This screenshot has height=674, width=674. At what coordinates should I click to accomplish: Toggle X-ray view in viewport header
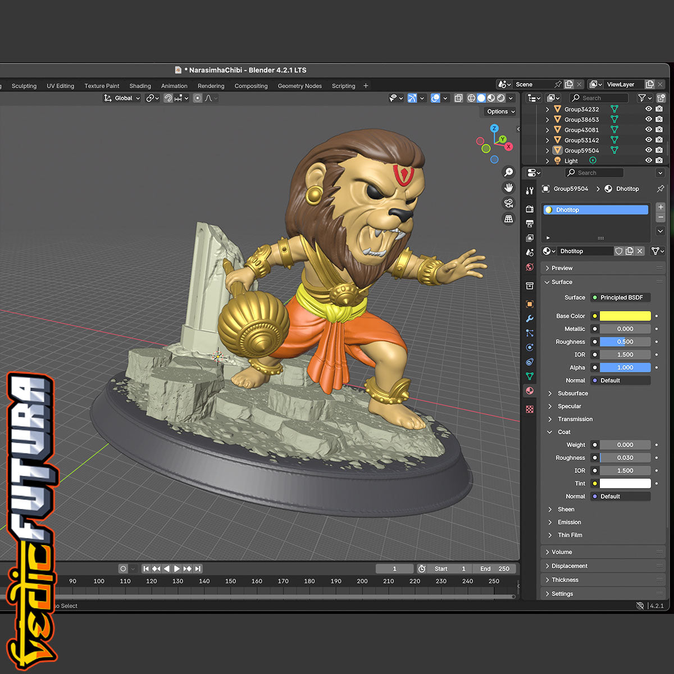458,98
